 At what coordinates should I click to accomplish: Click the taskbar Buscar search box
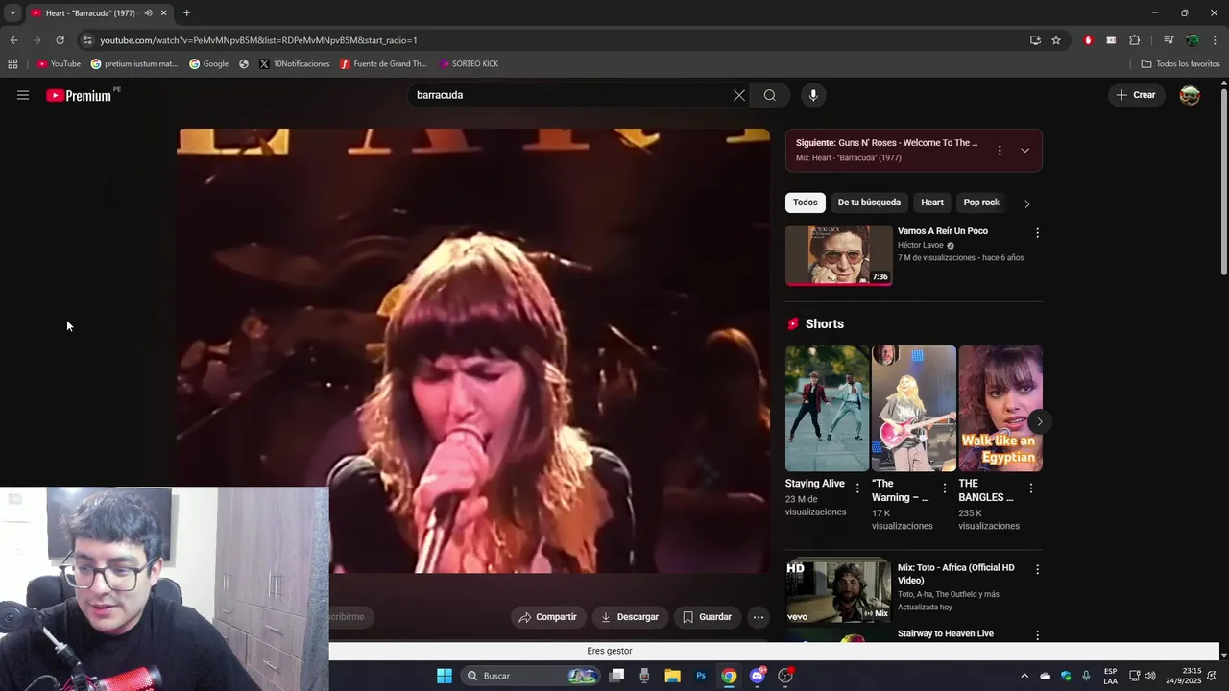coord(530,676)
